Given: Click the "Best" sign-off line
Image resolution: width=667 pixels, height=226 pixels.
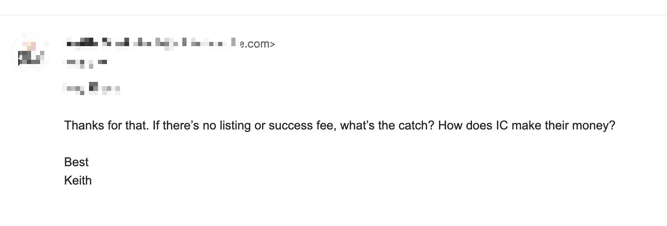Looking at the screenshot, I should [76, 162].
